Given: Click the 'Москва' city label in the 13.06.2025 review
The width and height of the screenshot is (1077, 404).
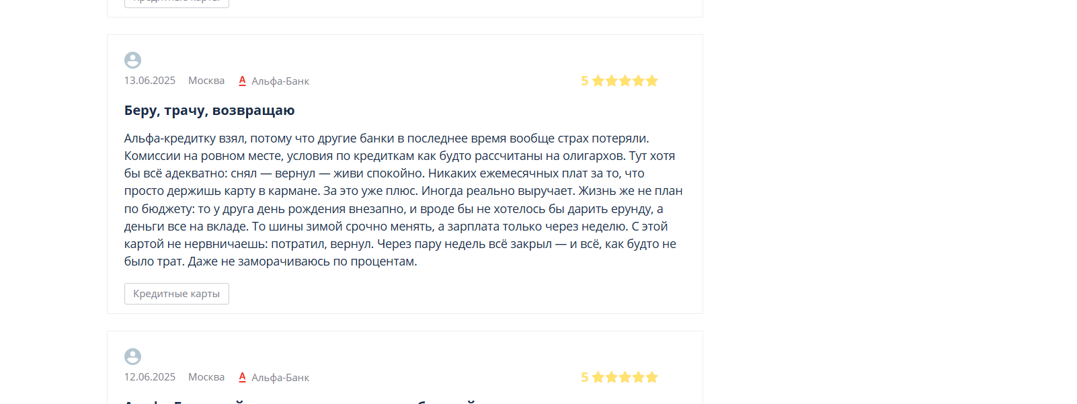Looking at the screenshot, I should [206, 81].
